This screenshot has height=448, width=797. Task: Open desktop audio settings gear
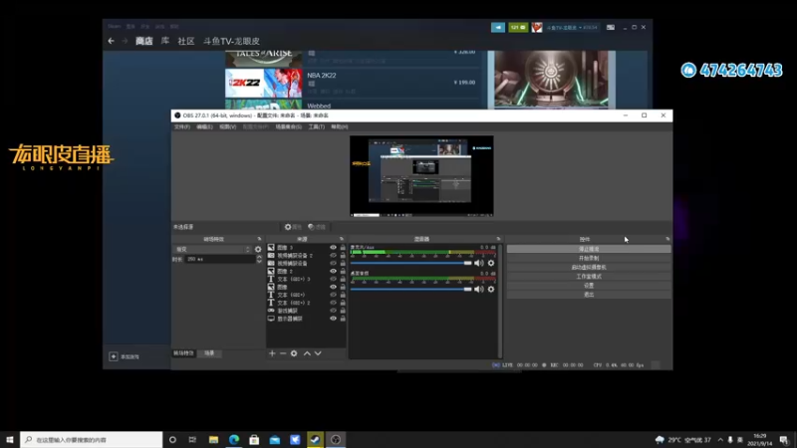click(x=491, y=289)
